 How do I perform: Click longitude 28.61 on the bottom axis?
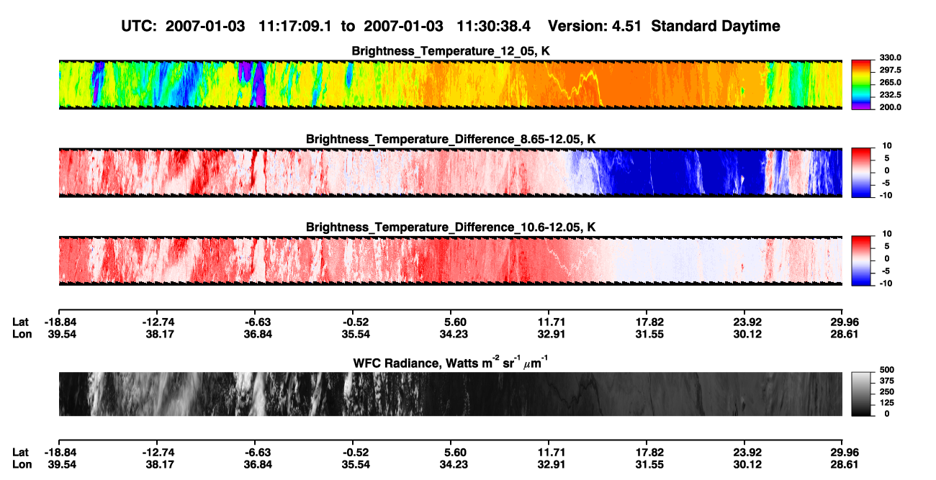pos(842,464)
